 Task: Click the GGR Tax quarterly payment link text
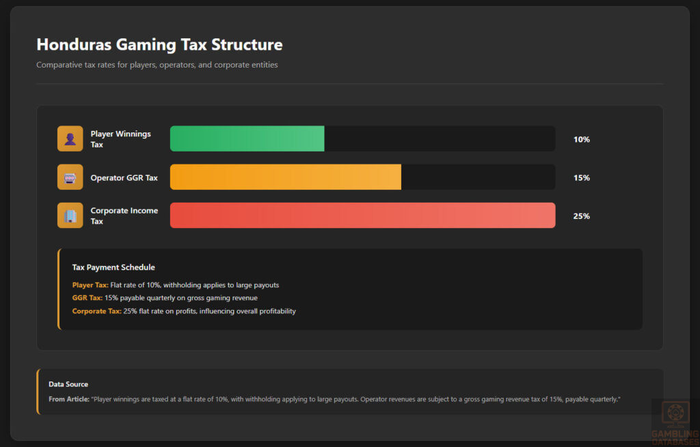pyautogui.click(x=164, y=298)
